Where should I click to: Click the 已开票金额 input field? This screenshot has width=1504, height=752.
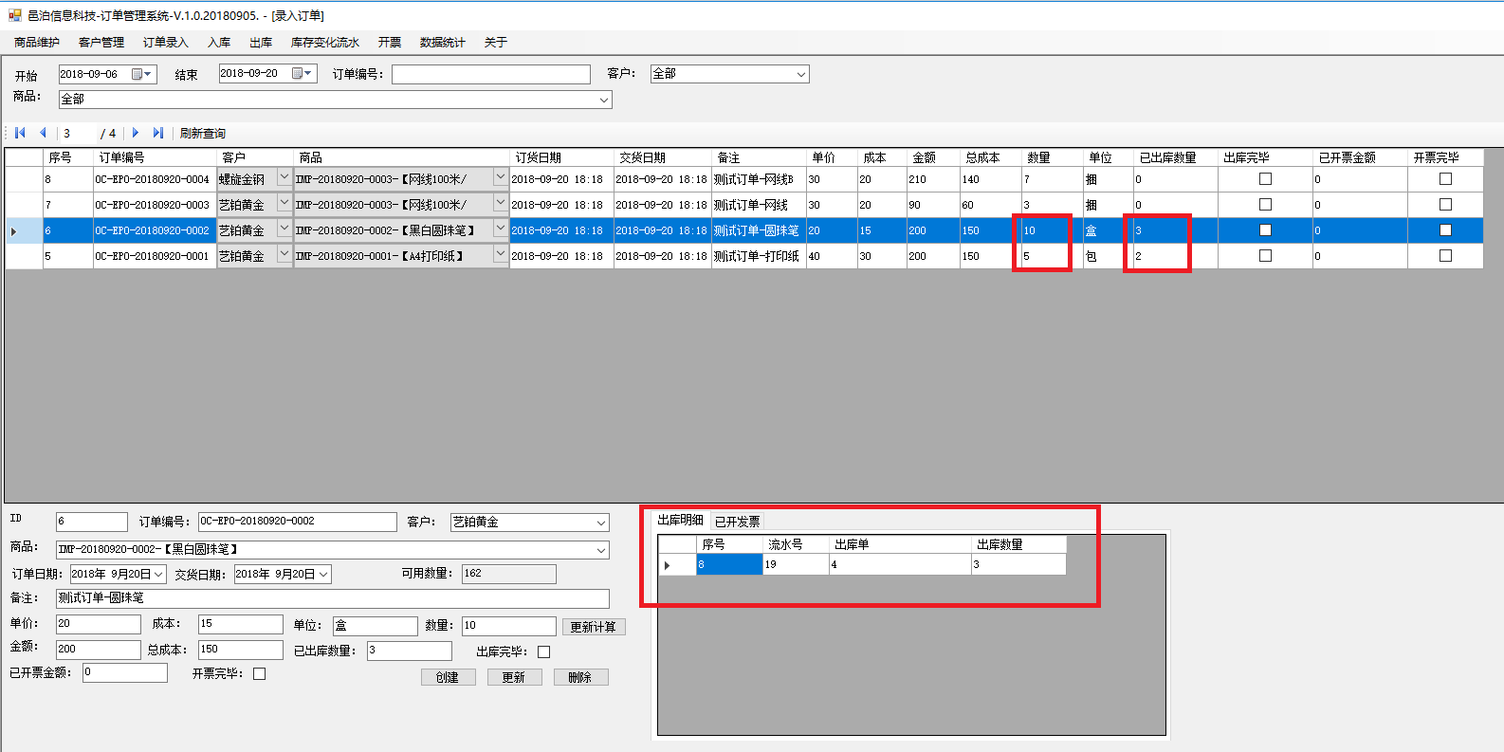point(125,672)
